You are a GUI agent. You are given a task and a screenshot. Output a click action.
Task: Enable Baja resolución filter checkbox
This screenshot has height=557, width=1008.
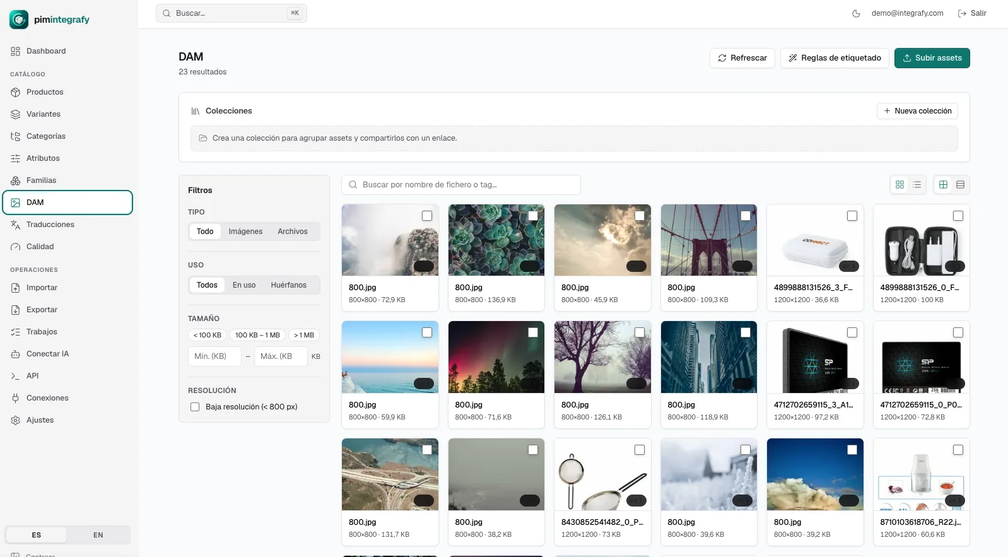pos(195,407)
